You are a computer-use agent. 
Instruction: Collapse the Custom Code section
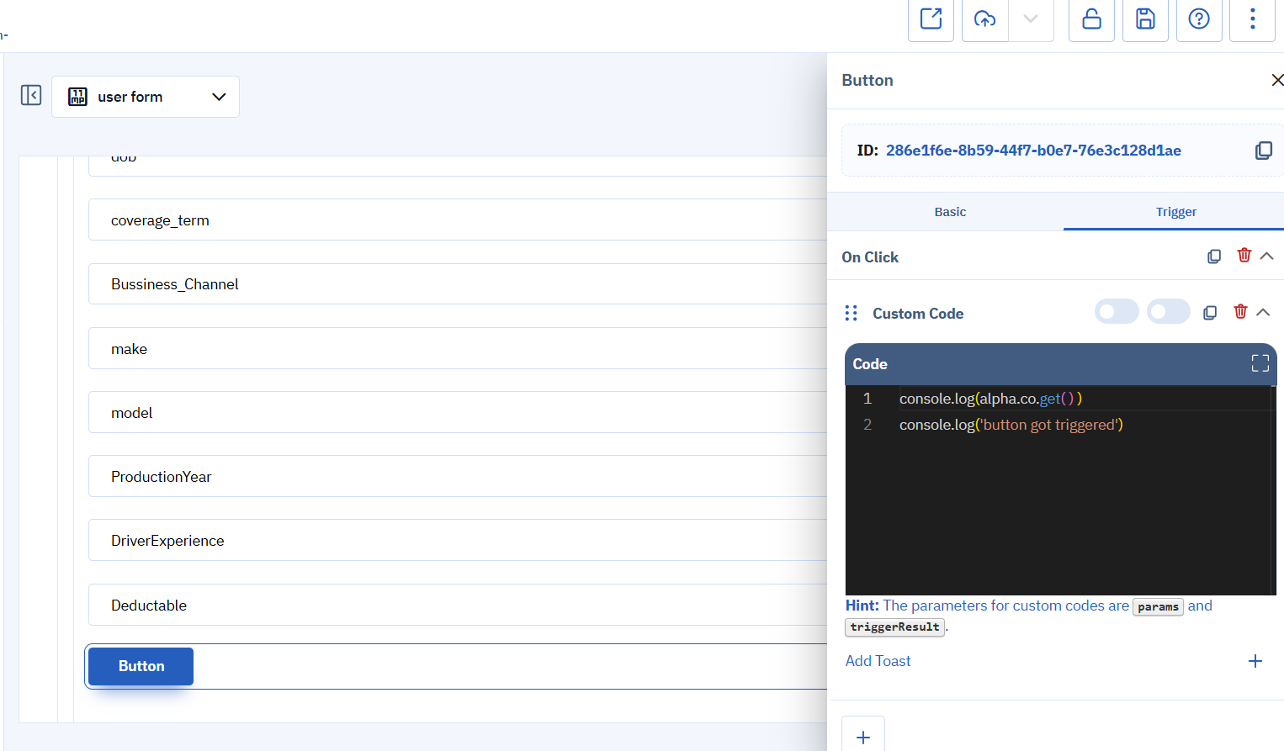tap(1263, 312)
